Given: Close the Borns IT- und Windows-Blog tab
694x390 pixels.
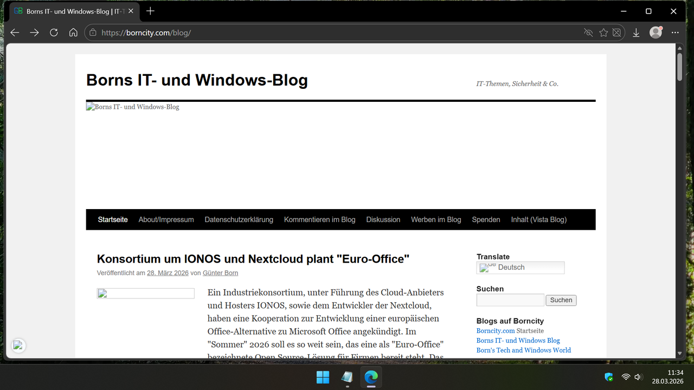Looking at the screenshot, I should click(x=131, y=11).
